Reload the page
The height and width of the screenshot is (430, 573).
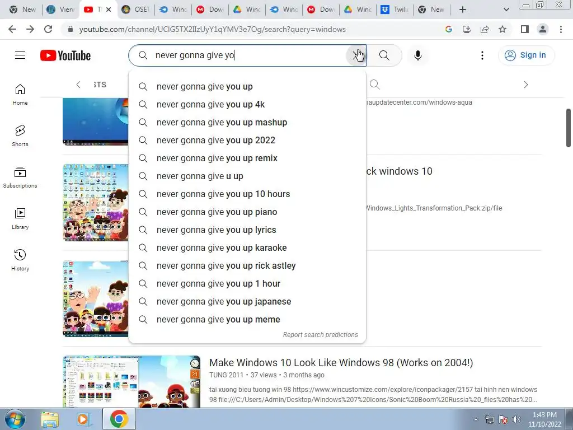tap(48, 29)
